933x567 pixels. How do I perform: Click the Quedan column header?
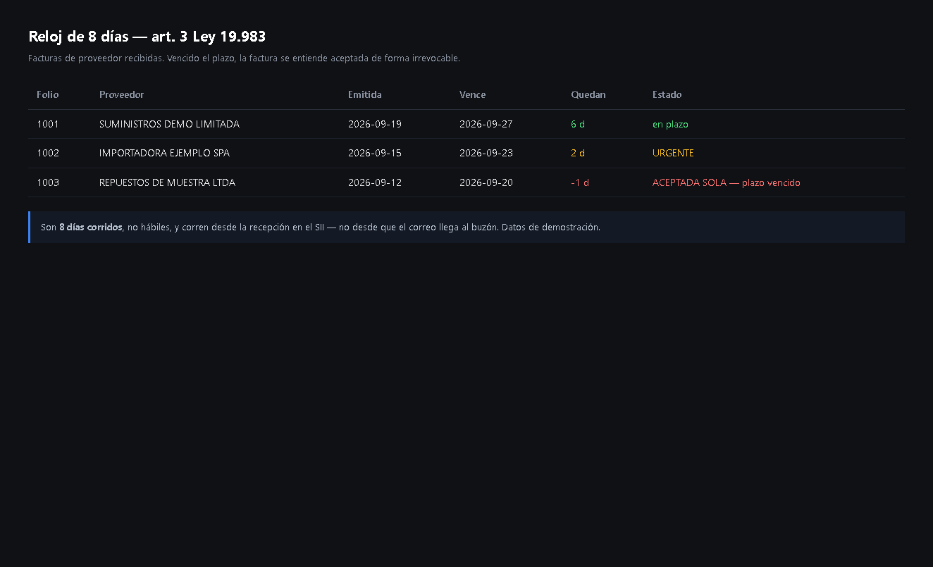tap(588, 94)
